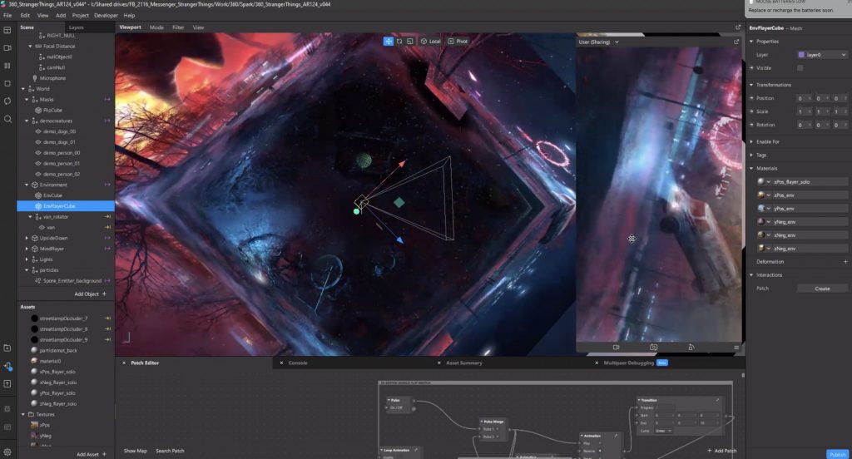Pop out the simulator preview window
The width and height of the screenshot is (852, 459).
coord(736,42)
